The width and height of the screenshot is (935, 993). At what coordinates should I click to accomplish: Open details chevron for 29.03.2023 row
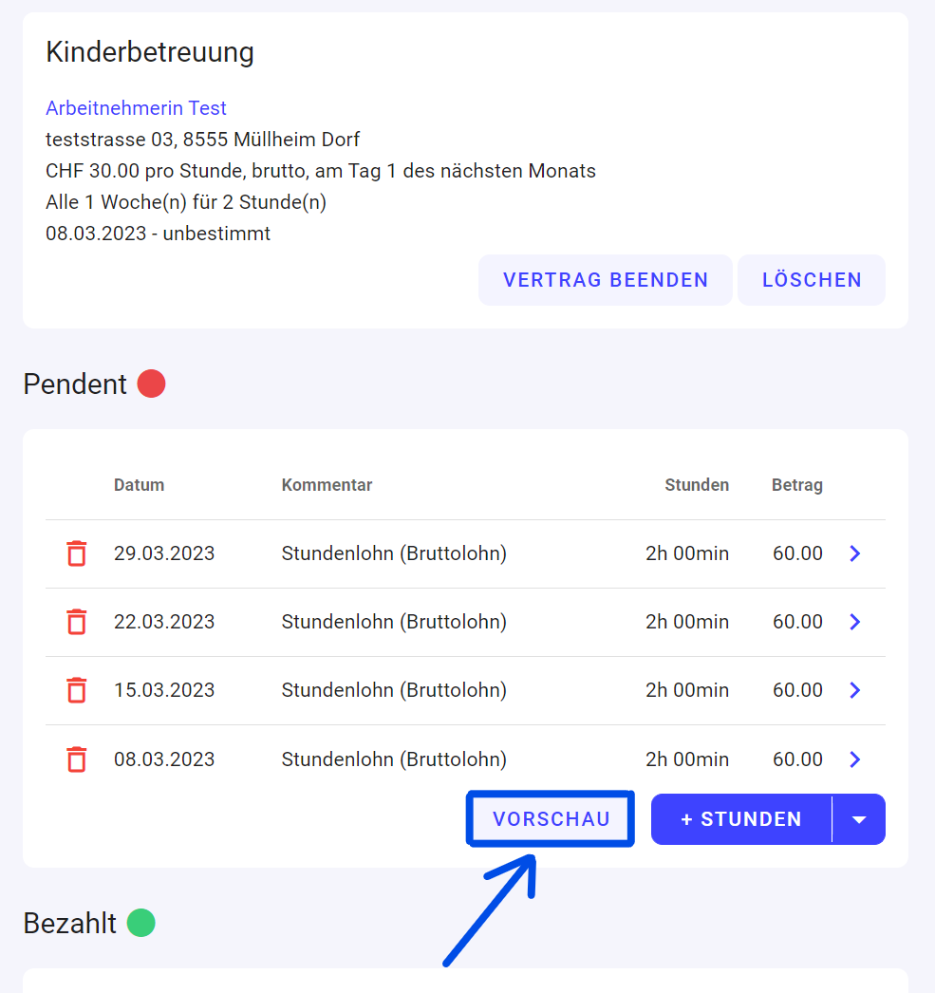coord(855,553)
